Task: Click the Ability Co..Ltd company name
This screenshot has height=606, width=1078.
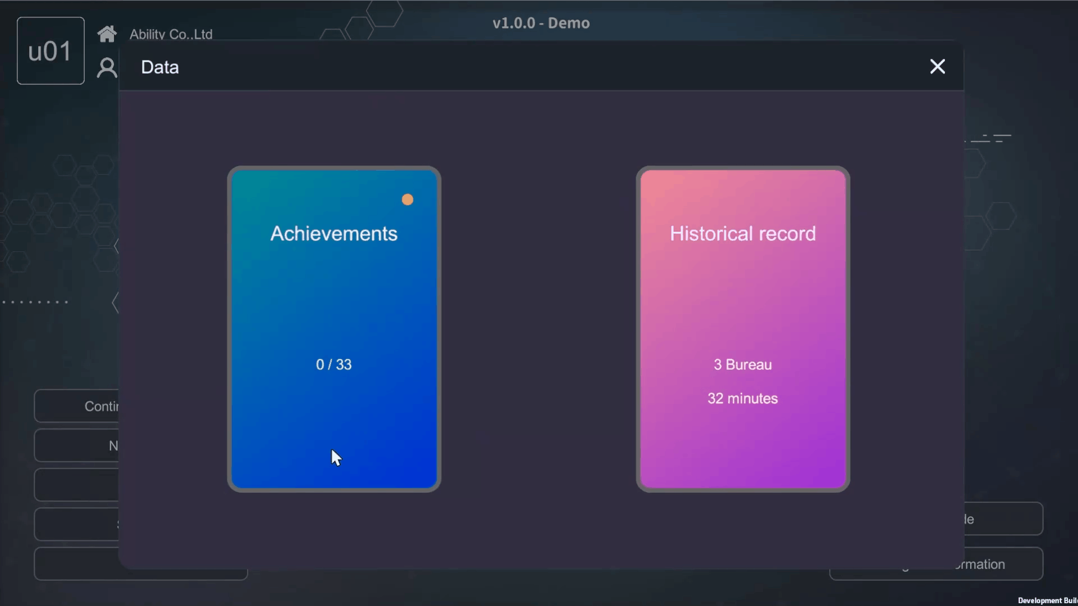Action: click(171, 34)
